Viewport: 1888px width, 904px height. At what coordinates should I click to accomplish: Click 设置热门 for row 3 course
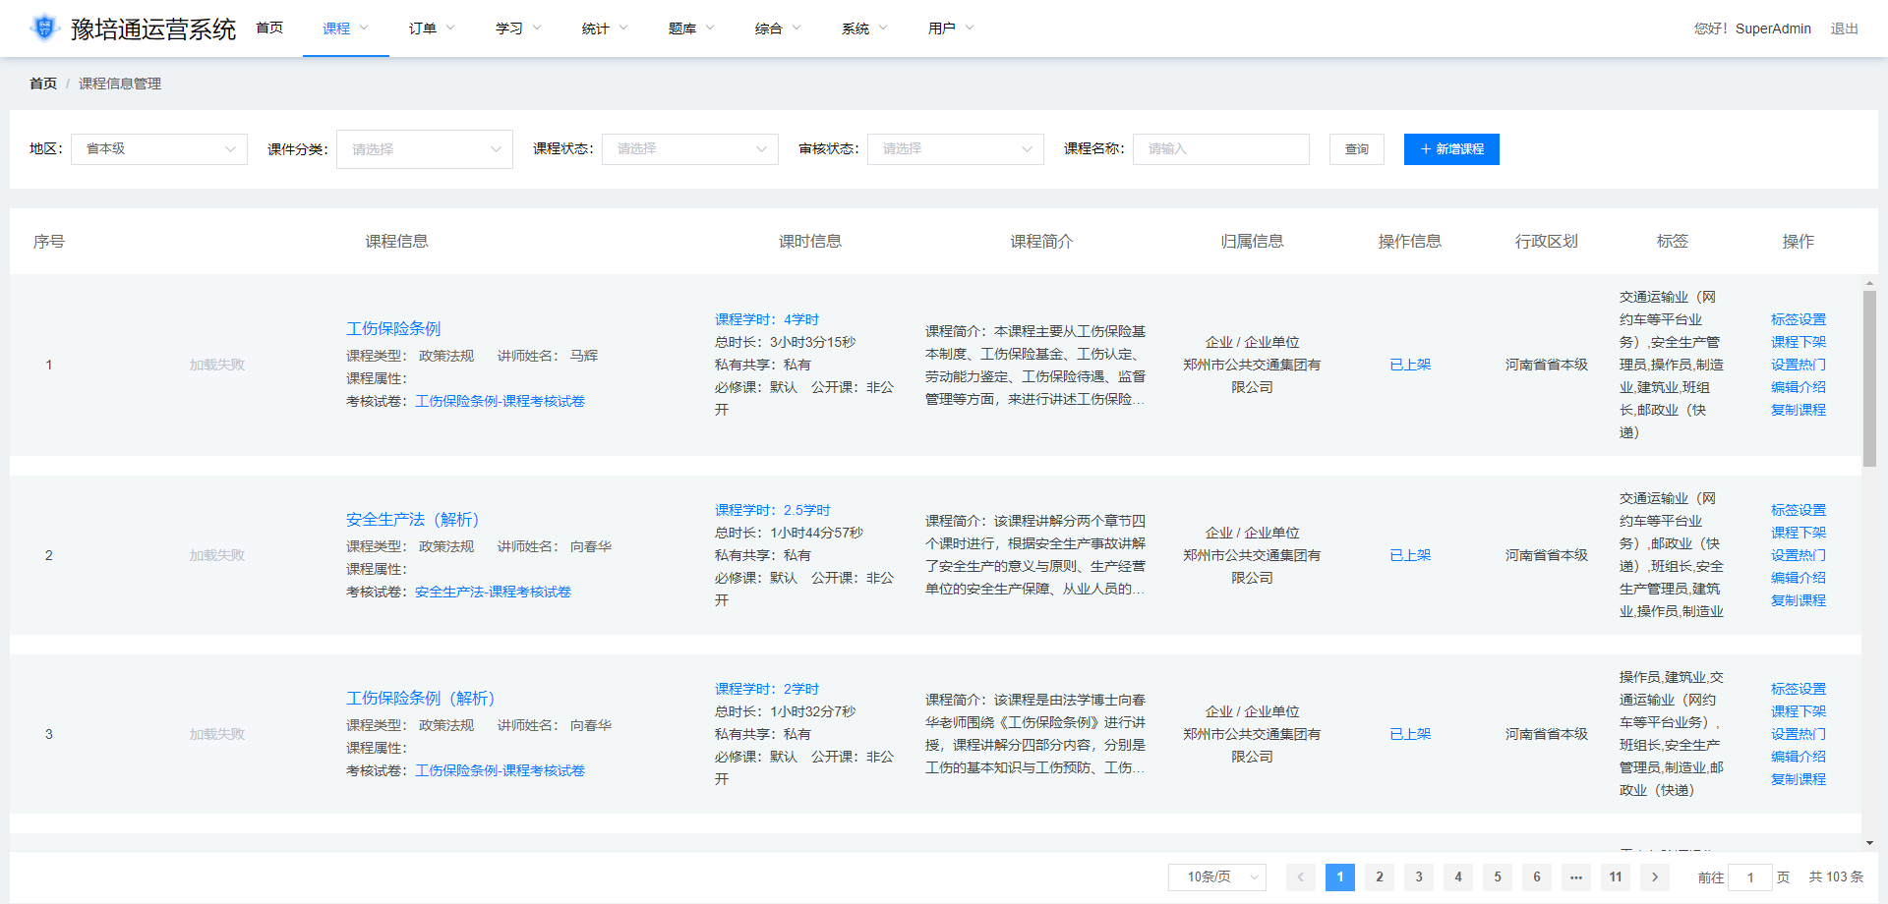pos(1799,734)
